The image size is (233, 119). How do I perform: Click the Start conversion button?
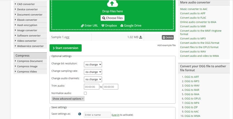[66, 48]
